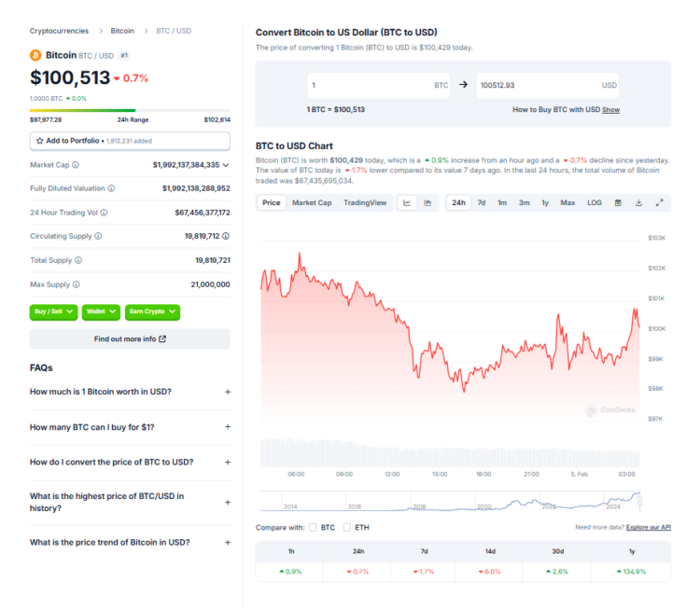Viewport: 700px width, 608px height.
Task: Switch to the TradingView tab
Action: pos(365,203)
